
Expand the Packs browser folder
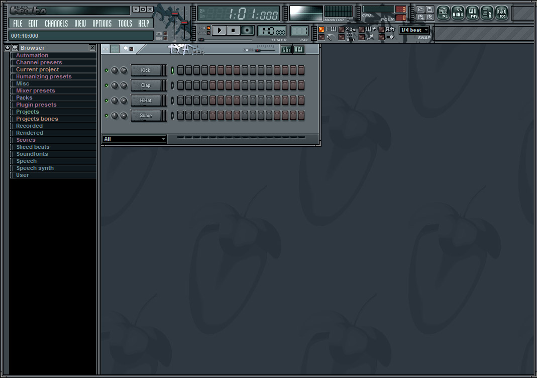pyautogui.click(x=53, y=98)
